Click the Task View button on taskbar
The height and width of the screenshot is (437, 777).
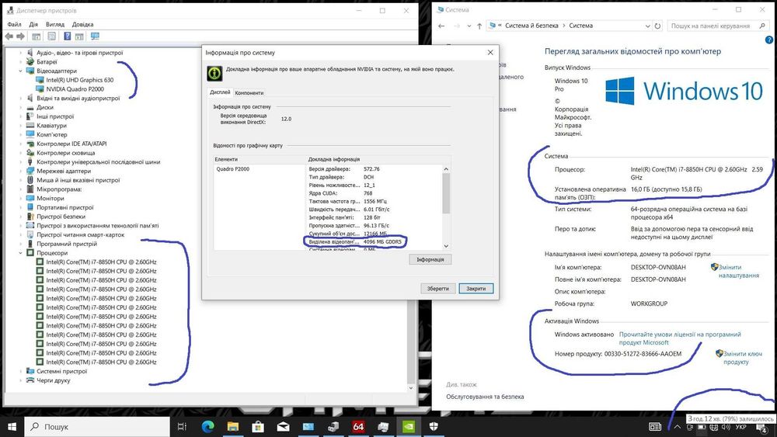pyautogui.click(x=182, y=426)
